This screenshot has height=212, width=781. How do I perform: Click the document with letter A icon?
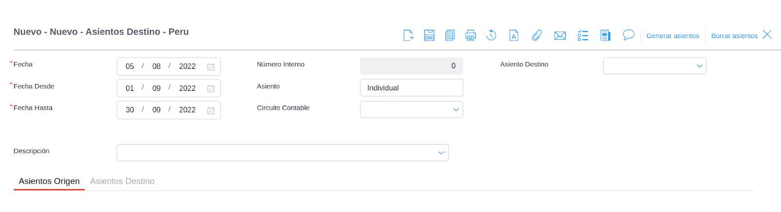pyautogui.click(x=514, y=35)
